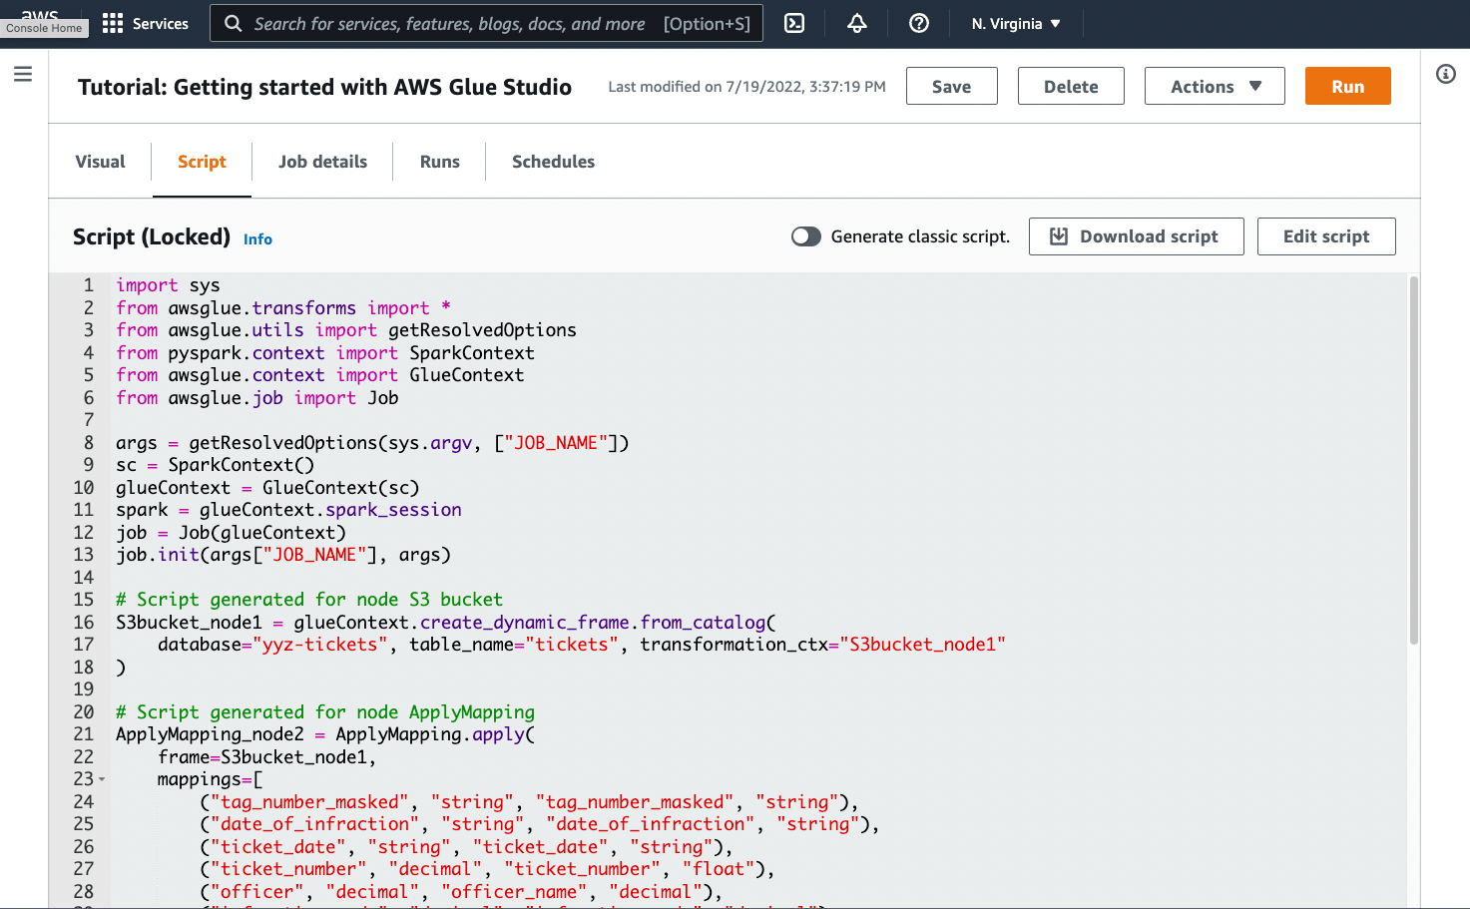Image resolution: width=1470 pixels, height=909 pixels.
Task: Open the navigation hamburger menu
Action: coord(23,73)
